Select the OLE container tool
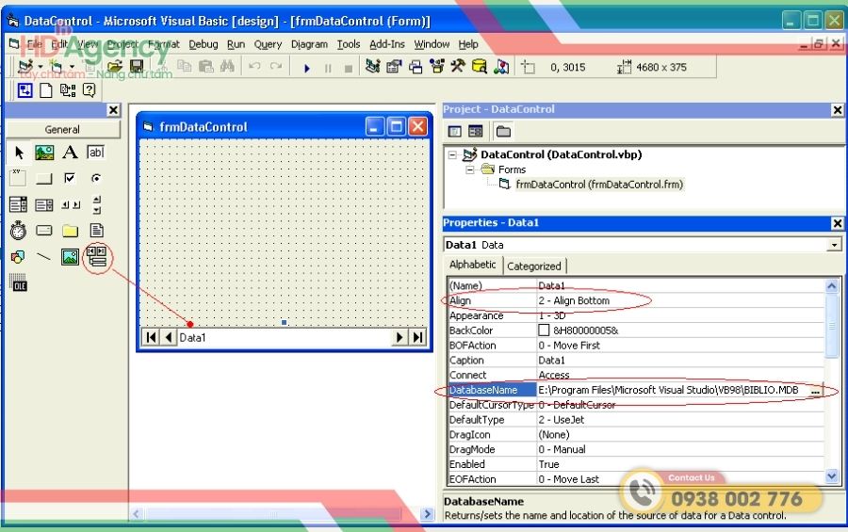This screenshot has width=848, height=532. pyautogui.click(x=19, y=282)
